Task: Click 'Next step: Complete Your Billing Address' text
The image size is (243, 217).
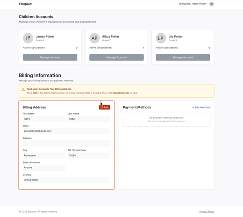Action: point(49,89)
